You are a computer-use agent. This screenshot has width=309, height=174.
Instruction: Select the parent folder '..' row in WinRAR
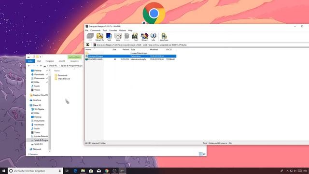tap(131, 53)
